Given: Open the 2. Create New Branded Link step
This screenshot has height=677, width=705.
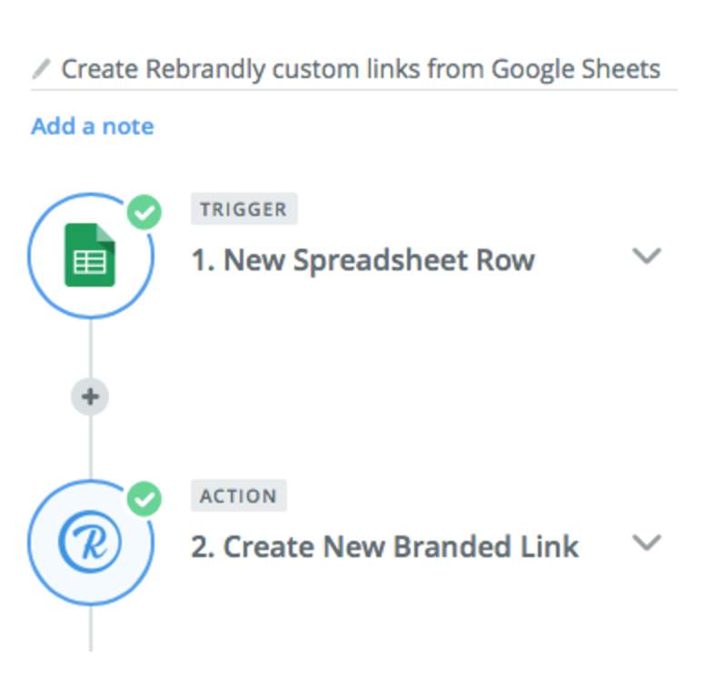Looking at the screenshot, I should tap(385, 546).
